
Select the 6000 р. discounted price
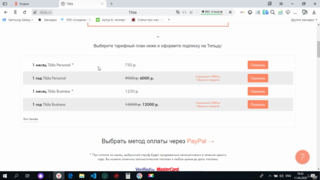(146, 78)
